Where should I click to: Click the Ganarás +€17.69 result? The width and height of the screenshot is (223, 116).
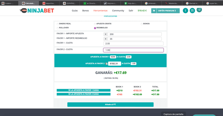point(111,73)
